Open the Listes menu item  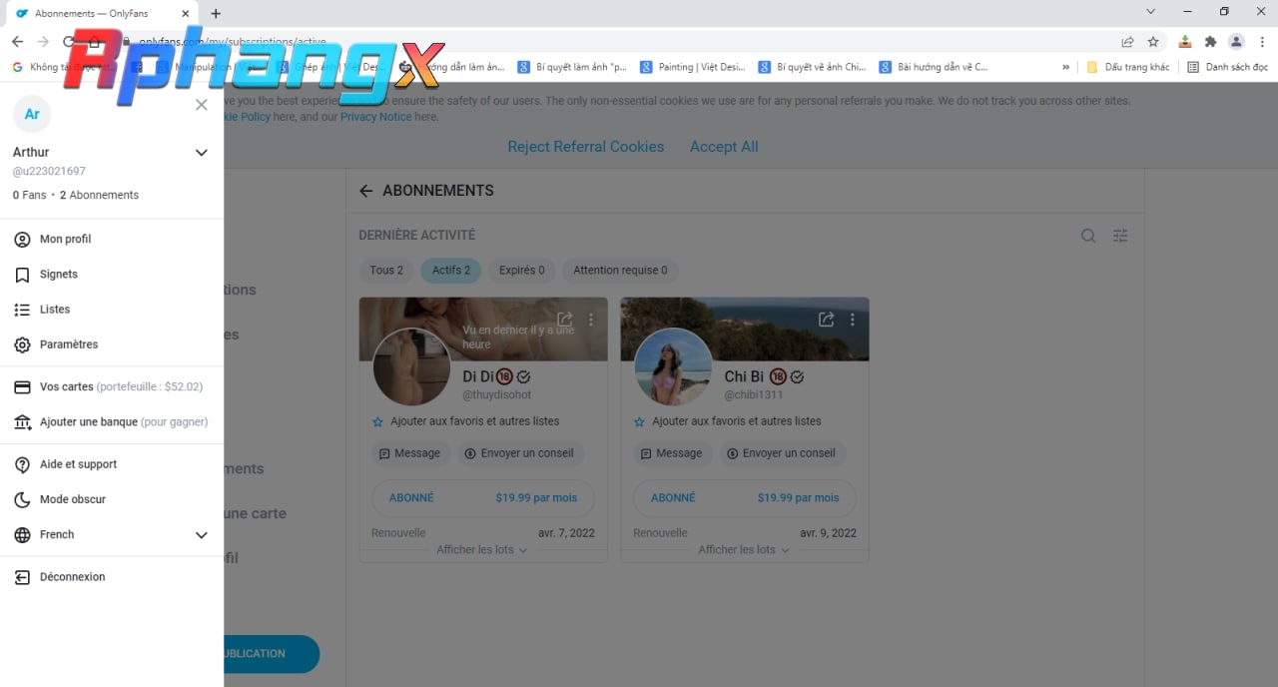[112, 310]
